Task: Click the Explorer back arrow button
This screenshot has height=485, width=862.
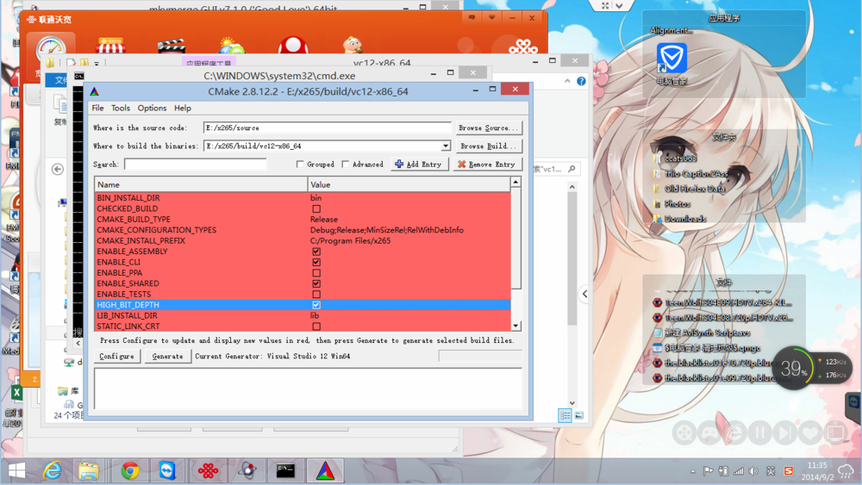Action: point(58,169)
